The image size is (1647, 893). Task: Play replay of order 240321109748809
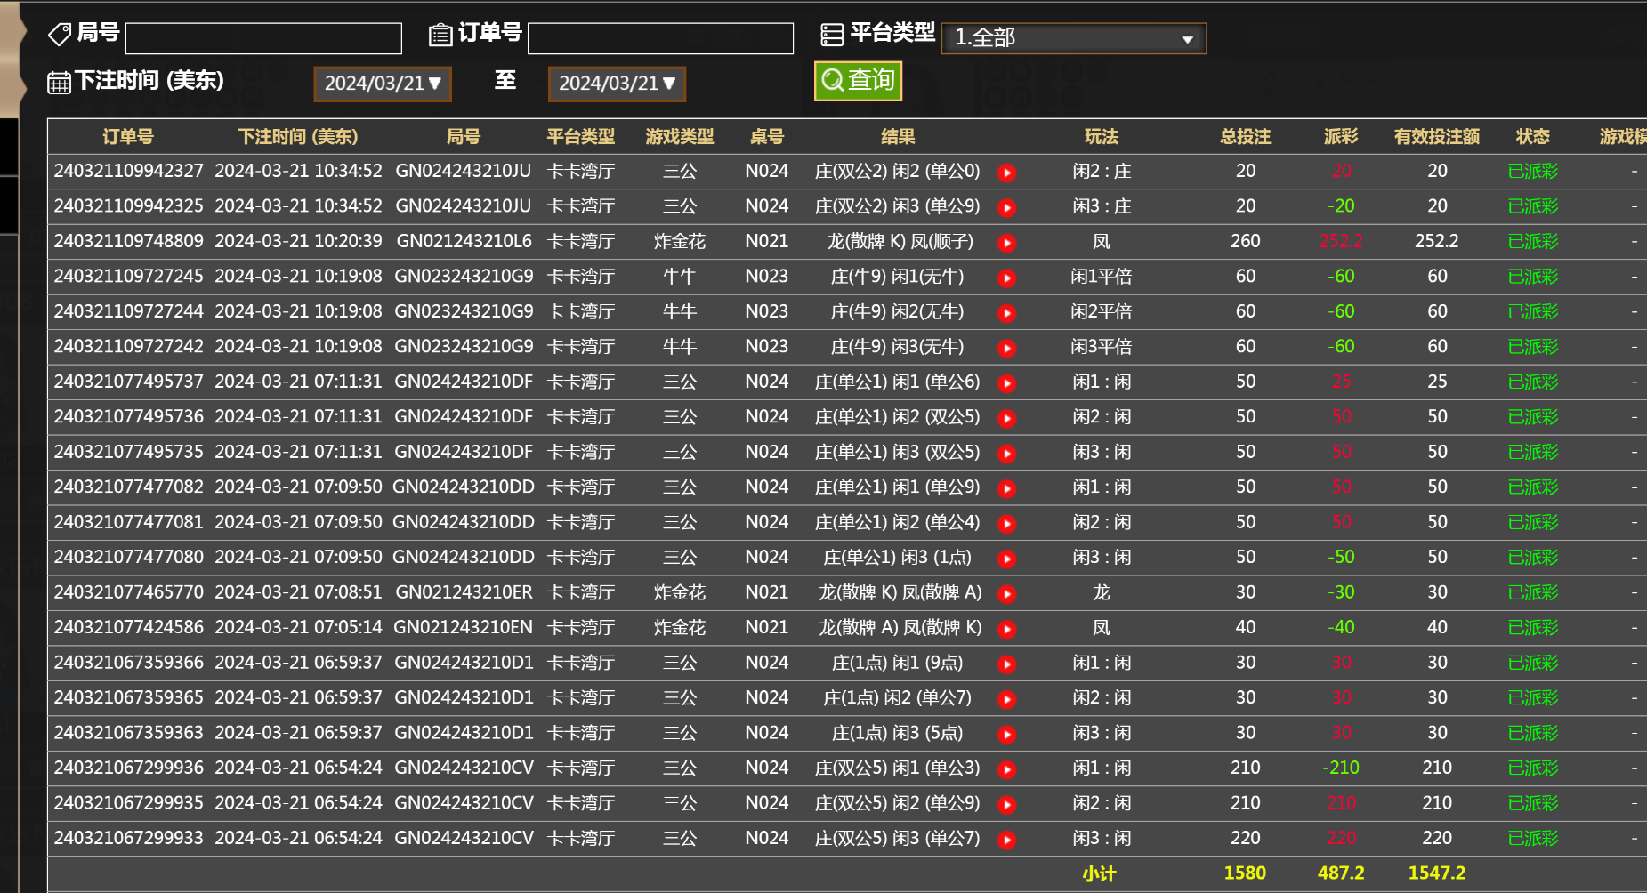pyautogui.click(x=1006, y=243)
